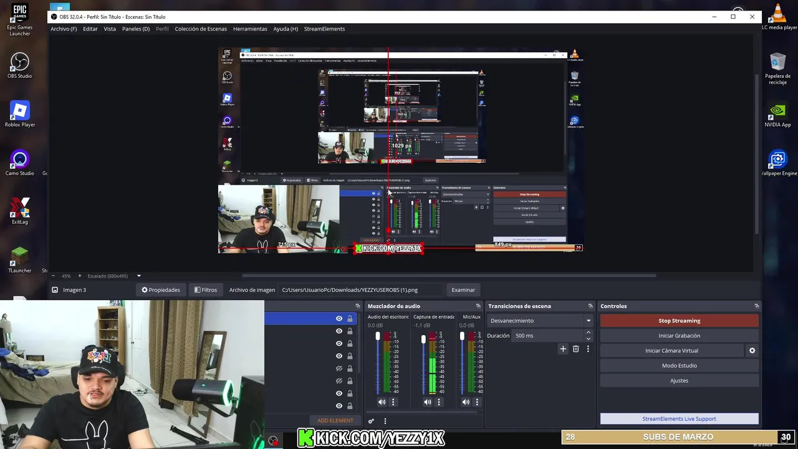Click the Stop Streaming button
Image resolution: width=798 pixels, height=449 pixels.
[680, 321]
